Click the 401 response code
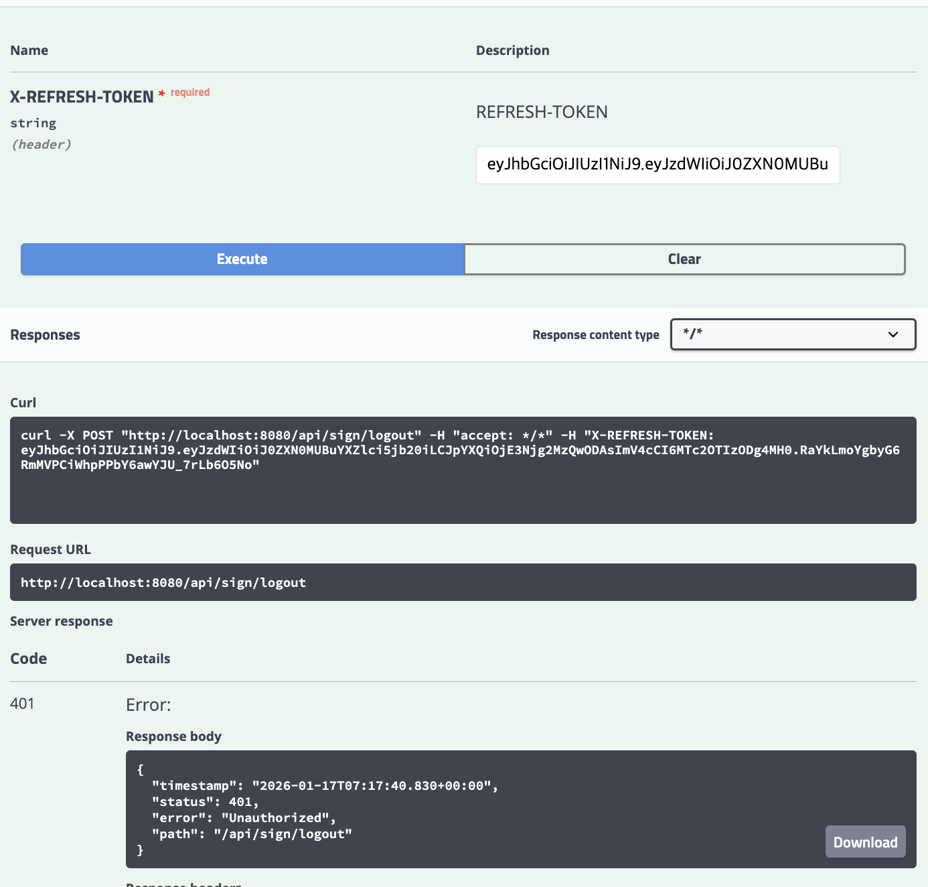This screenshot has width=928, height=887. 22,703
